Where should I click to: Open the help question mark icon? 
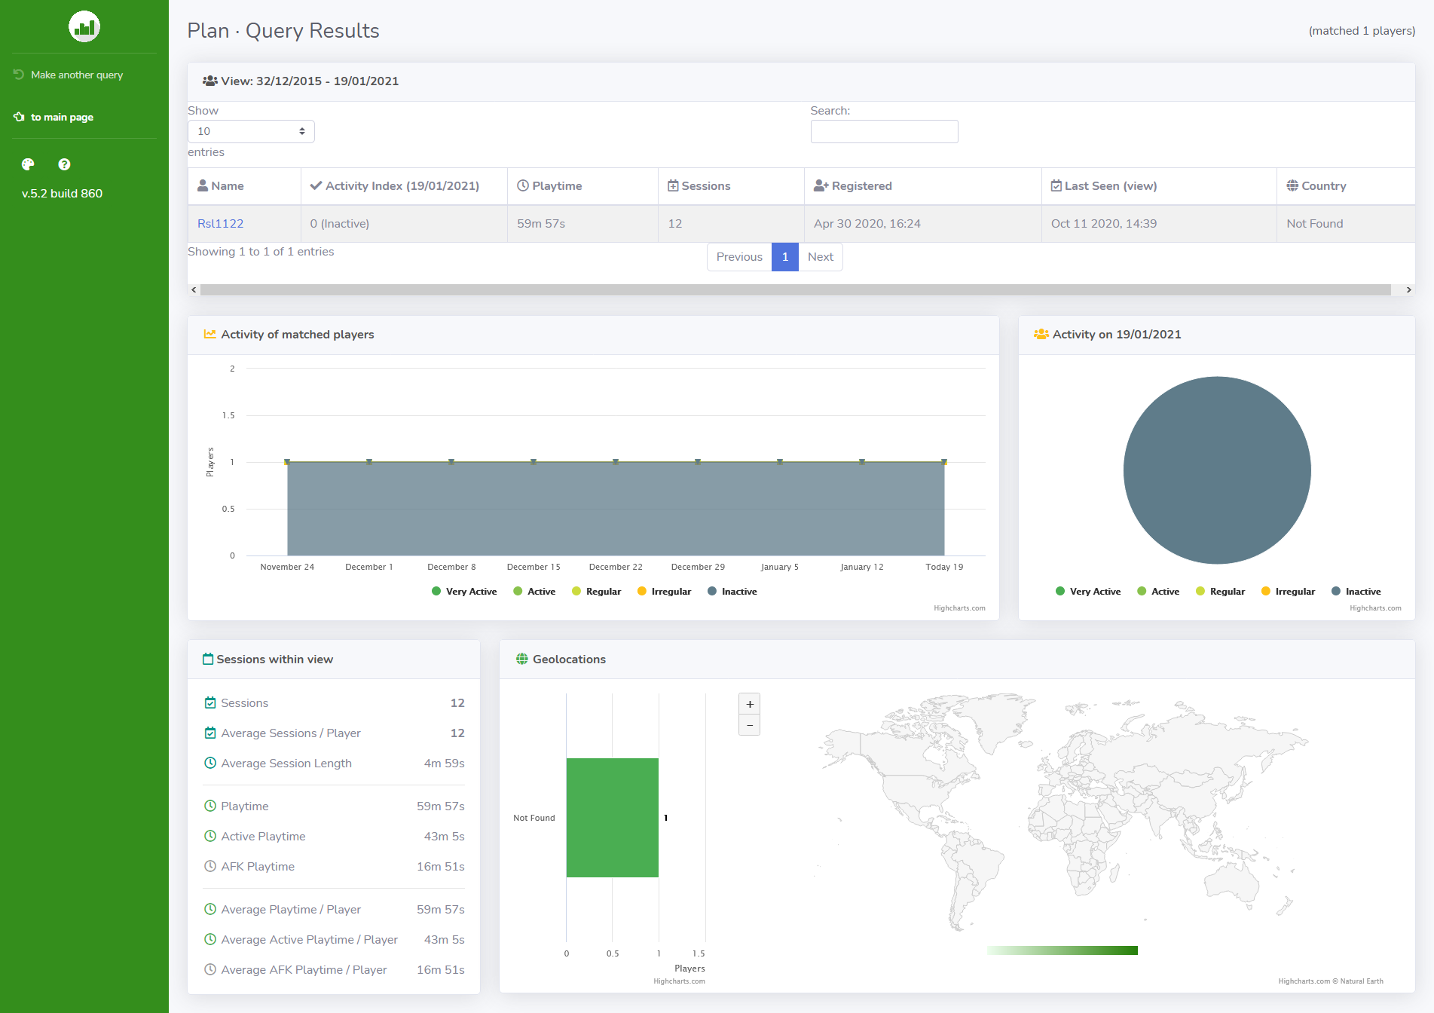(x=64, y=164)
